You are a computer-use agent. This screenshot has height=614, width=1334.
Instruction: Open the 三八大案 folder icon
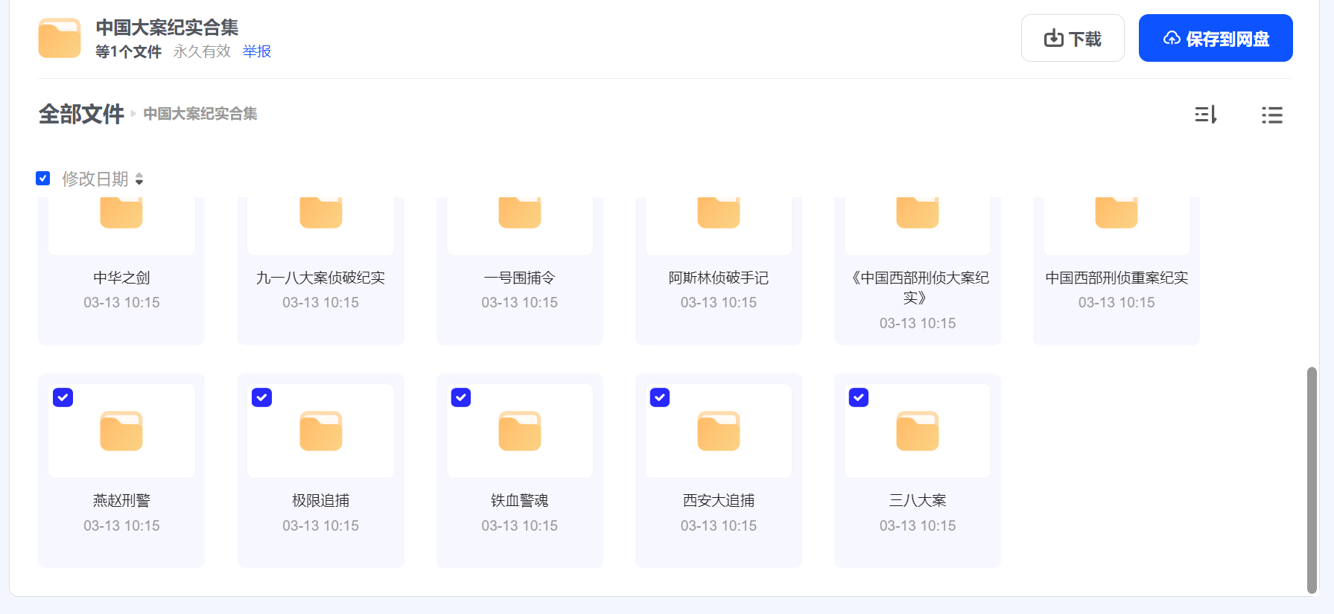coord(917,431)
